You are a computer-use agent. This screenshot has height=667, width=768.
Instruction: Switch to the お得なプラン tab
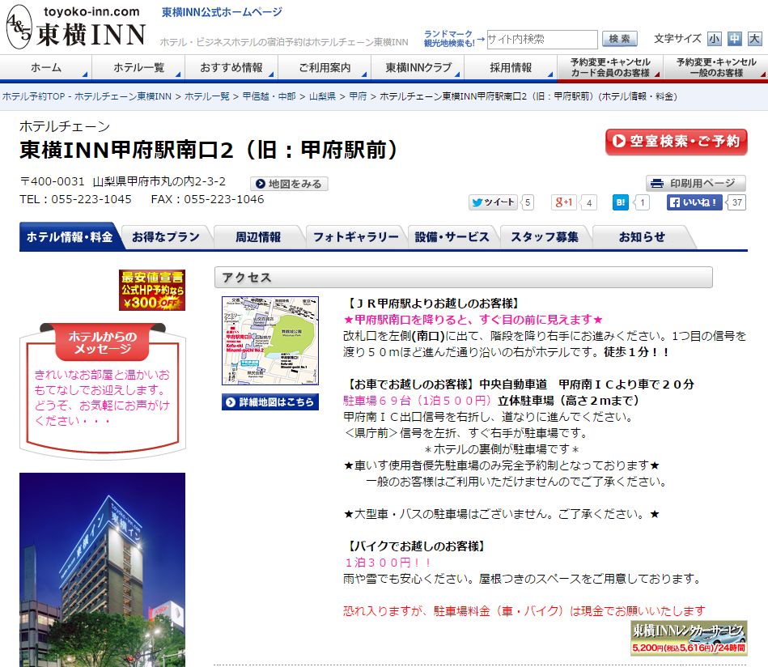tap(166, 236)
